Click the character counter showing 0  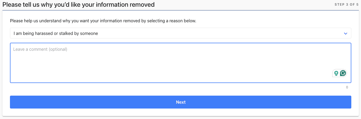[347, 87]
